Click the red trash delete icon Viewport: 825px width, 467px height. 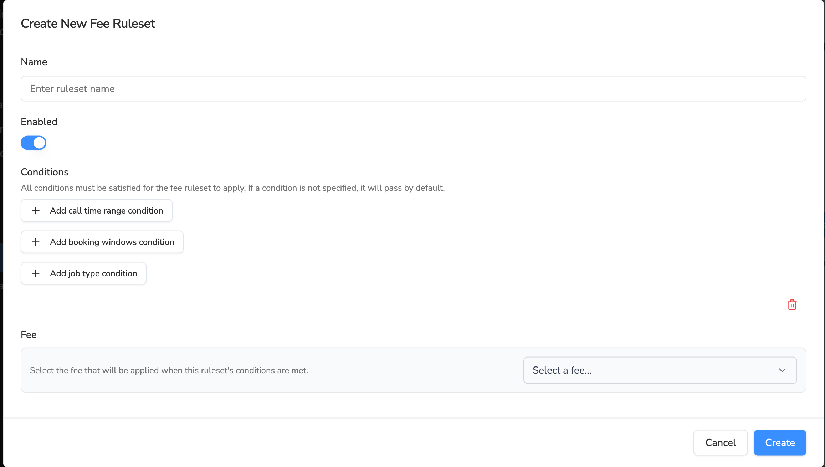point(792,305)
